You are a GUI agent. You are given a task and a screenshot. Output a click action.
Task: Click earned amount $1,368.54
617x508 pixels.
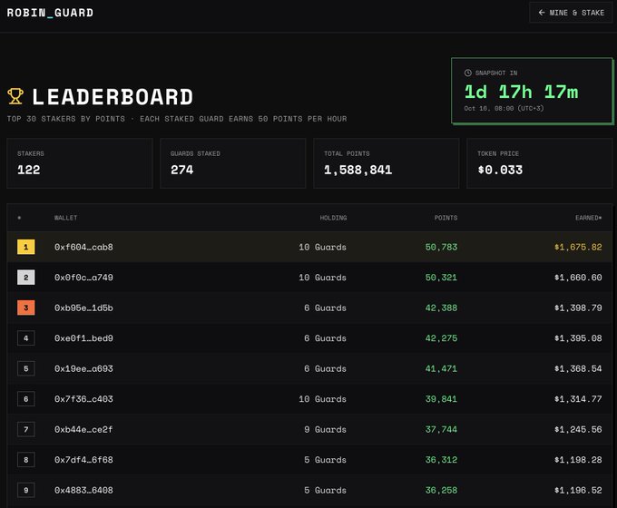click(578, 368)
